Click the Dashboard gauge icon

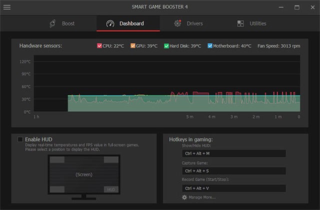(x=110, y=23)
